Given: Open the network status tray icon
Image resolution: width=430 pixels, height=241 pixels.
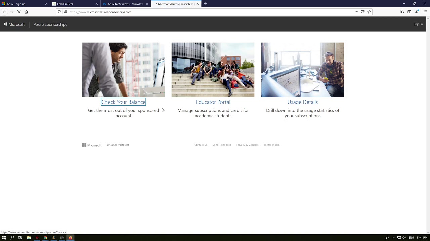Looking at the screenshot, I should click(x=399, y=238).
